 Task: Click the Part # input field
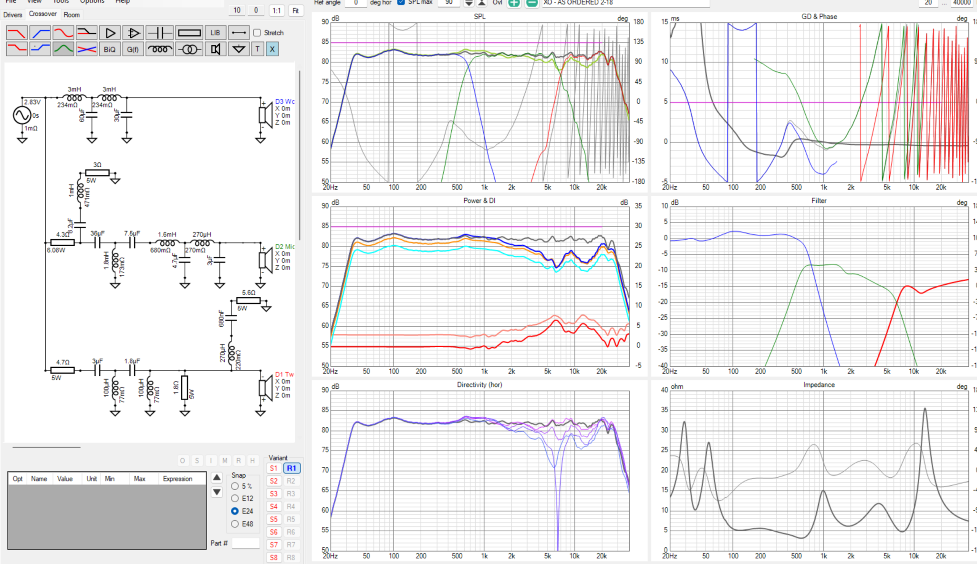coord(245,543)
